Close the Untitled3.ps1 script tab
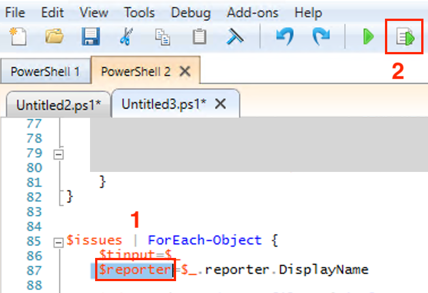Viewport: 428px width, 293px height. click(x=221, y=104)
